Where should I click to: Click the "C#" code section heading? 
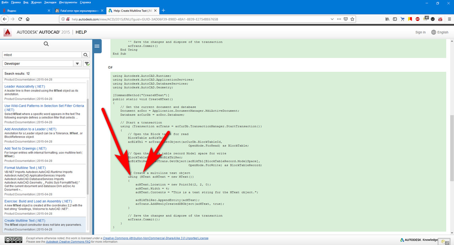point(110,67)
